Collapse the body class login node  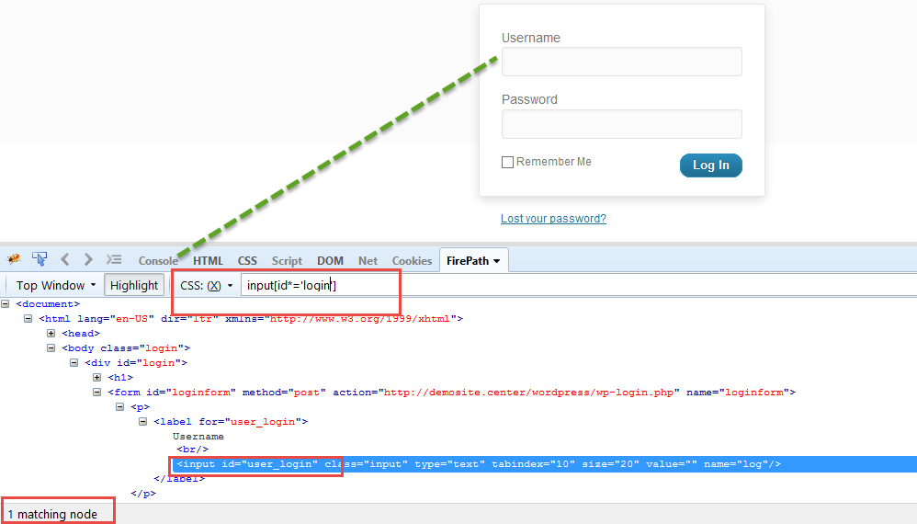pos(51,347)
